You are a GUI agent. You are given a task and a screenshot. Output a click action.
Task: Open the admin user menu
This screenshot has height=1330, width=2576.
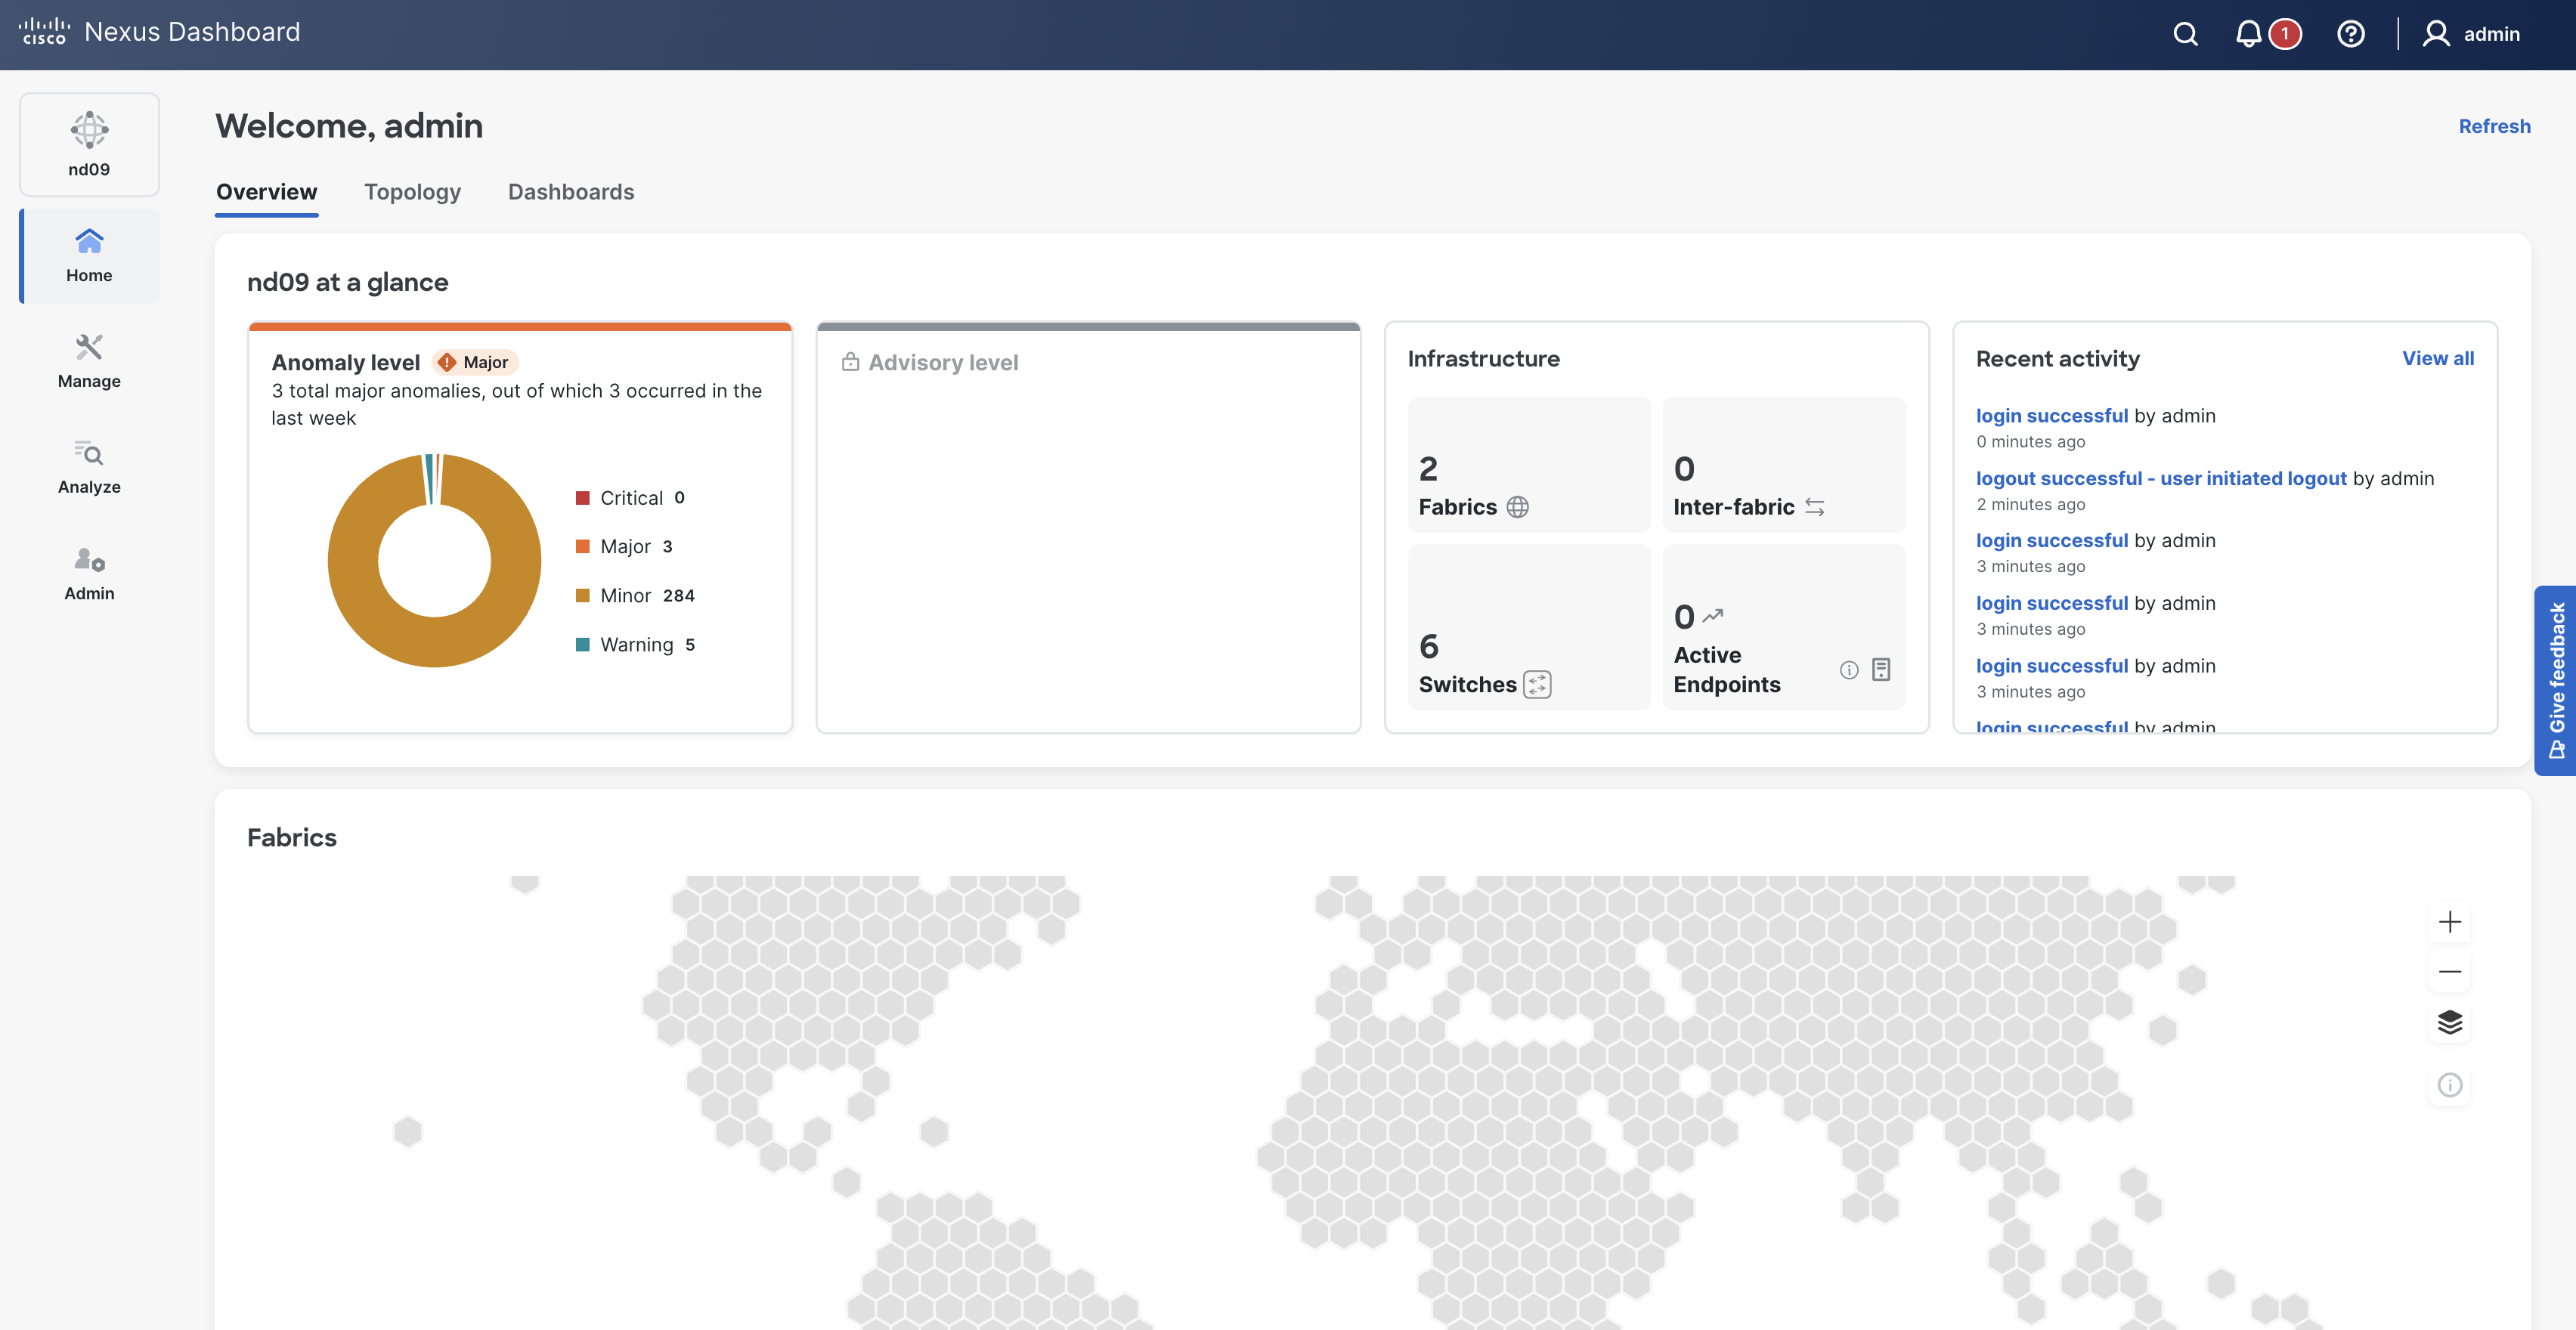click(x=2471, y=34)
